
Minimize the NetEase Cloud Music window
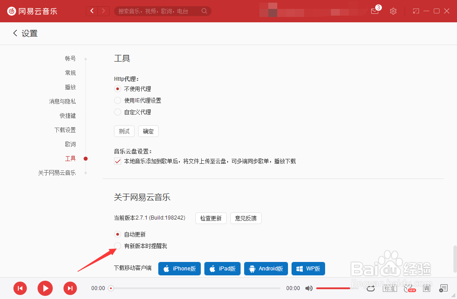(x=427, y=11)
